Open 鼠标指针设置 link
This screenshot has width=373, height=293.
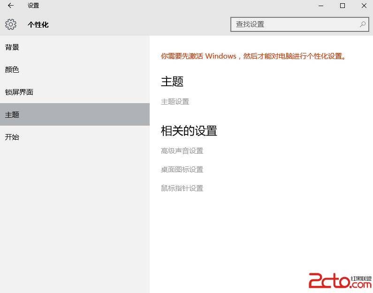182,188
